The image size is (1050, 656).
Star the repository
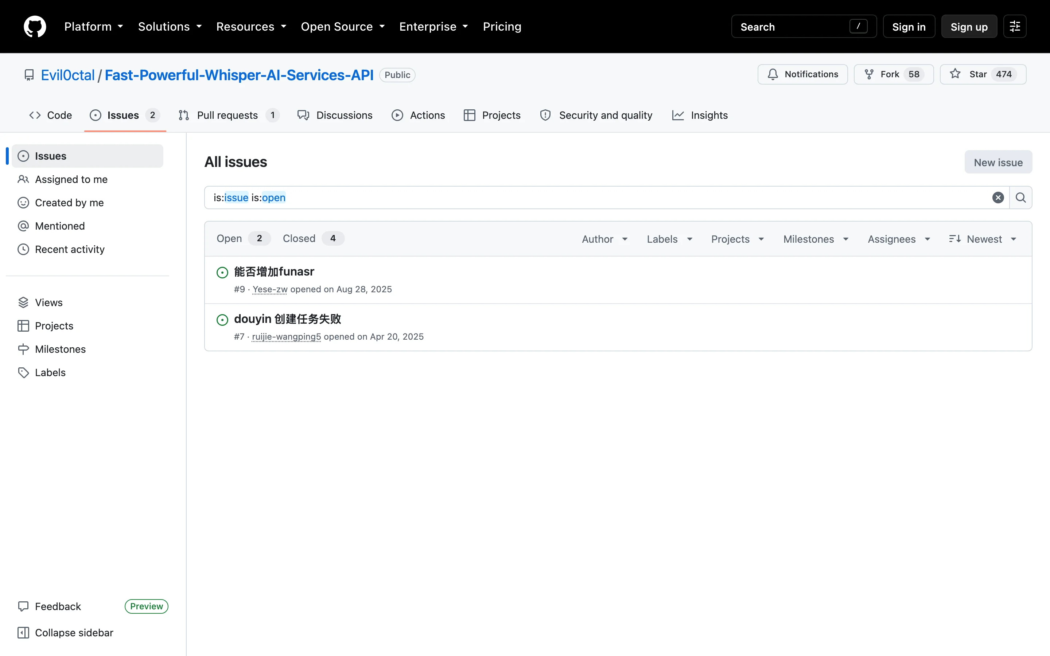pos(983,74)
